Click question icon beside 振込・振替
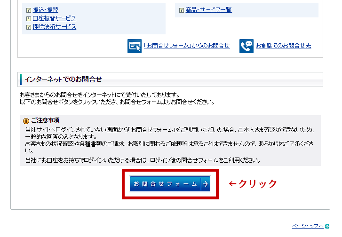342x237 pixels. [x=29, y=10]
